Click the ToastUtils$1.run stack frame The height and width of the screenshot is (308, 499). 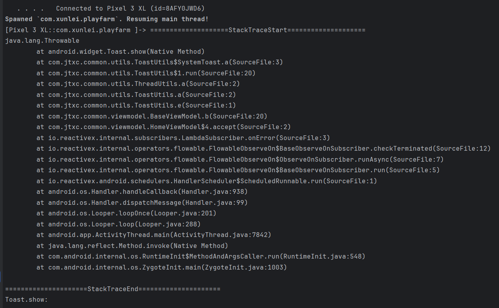pos(146,73)
